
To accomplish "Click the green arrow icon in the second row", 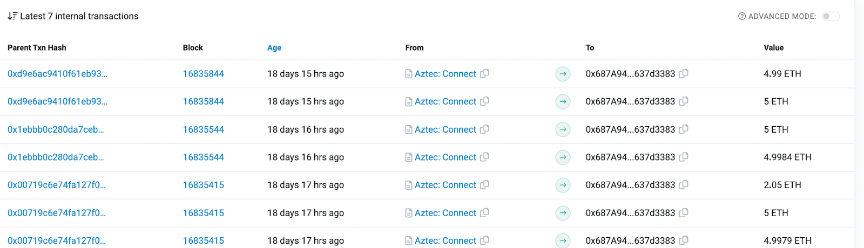I will click(x=563, y=101).
